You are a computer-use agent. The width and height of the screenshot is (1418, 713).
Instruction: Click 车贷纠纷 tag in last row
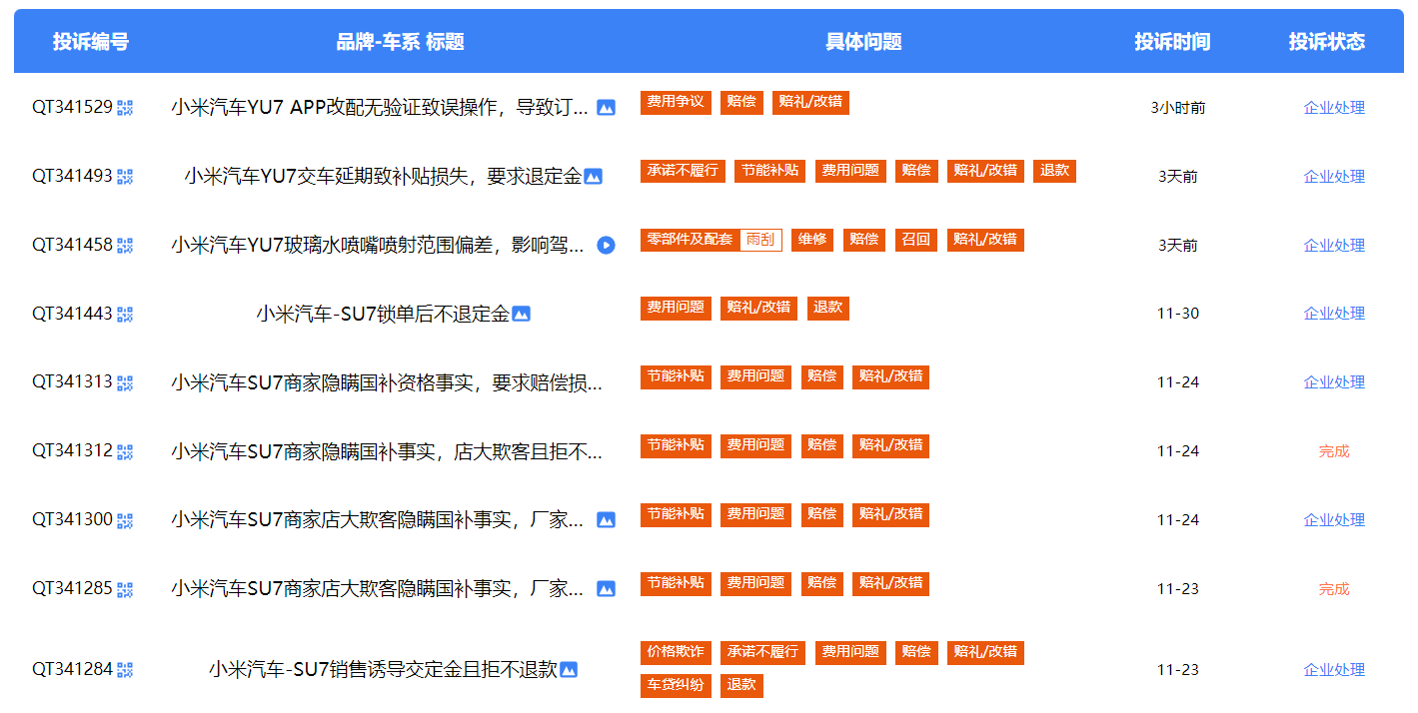(676, 685)
